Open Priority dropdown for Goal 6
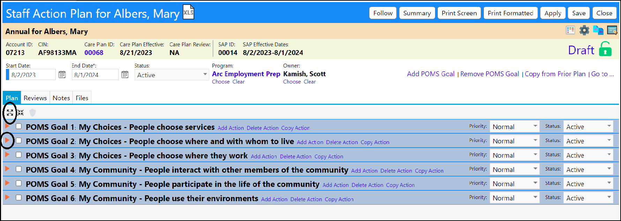The image size is (621, 221). tap(515, 198)
